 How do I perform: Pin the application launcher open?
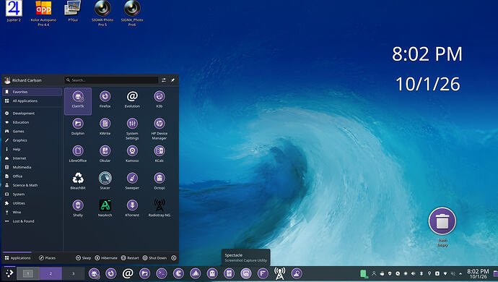point(172,80)
